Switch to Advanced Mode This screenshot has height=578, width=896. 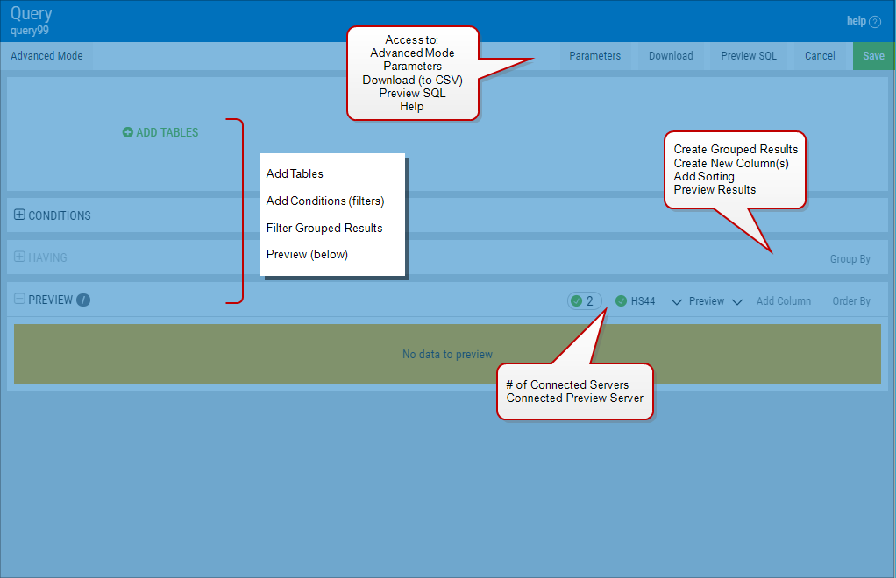[x=46, y=56]
